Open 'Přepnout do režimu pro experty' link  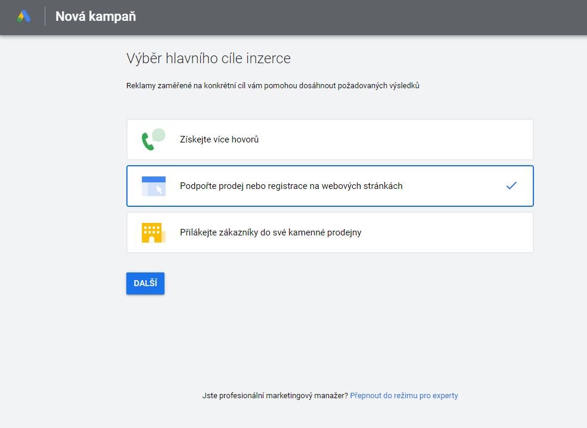coord(403,395)
